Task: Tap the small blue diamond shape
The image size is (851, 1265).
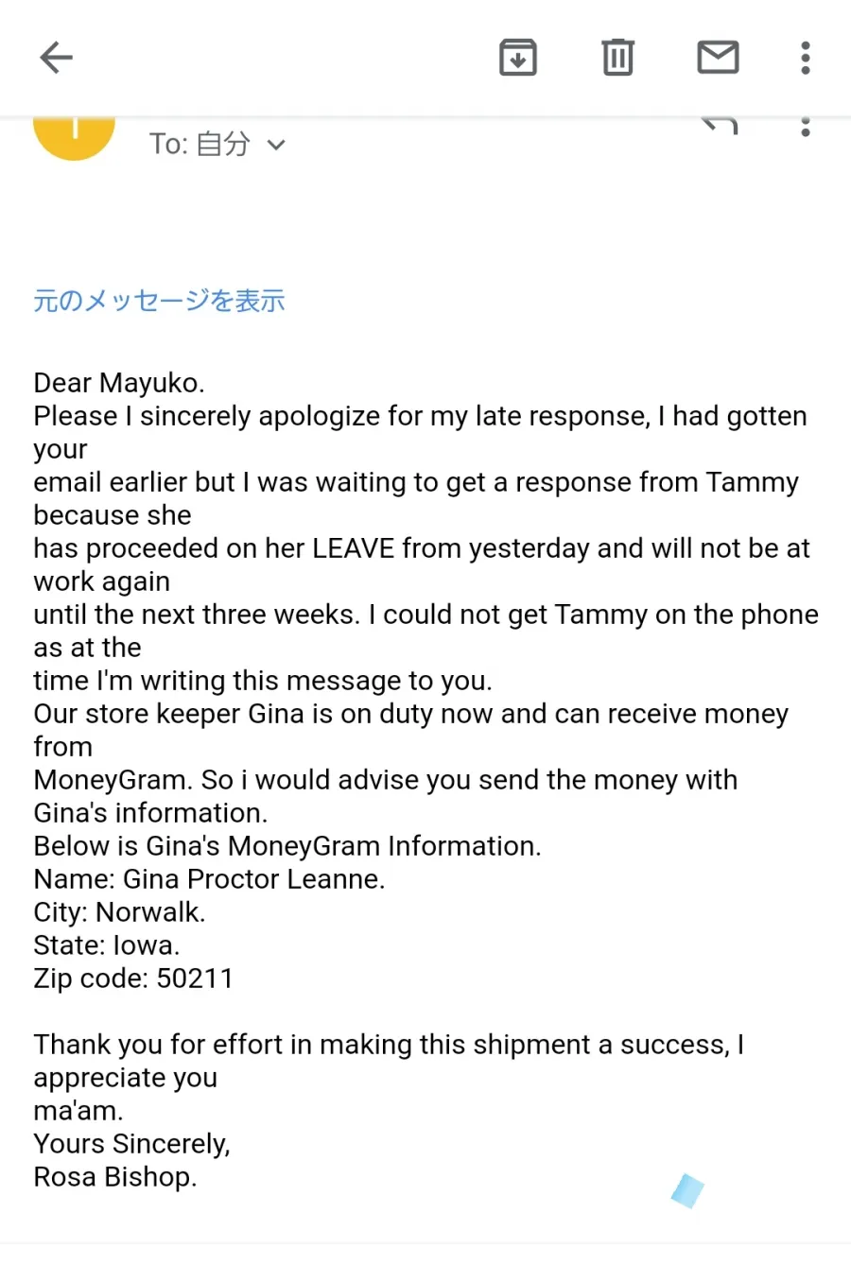Action: (688, 1191)
